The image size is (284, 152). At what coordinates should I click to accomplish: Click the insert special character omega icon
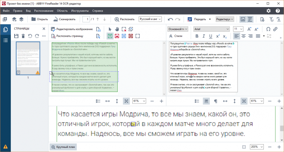point(268,29)
